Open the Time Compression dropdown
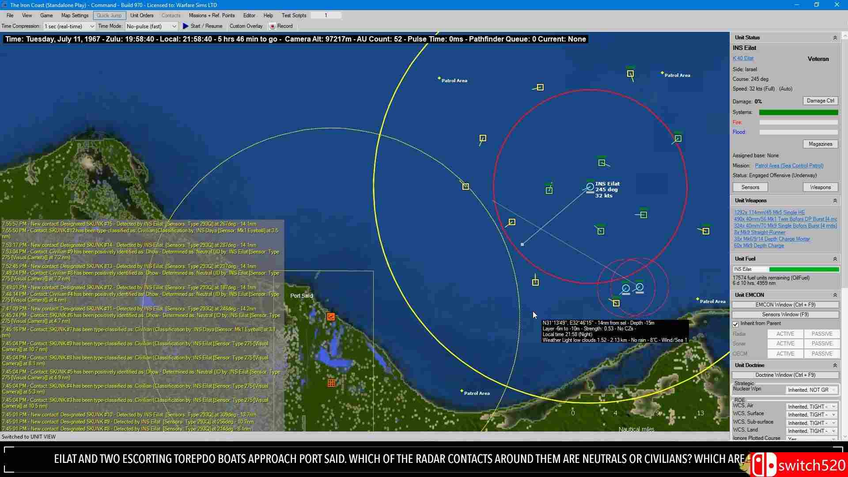This screenshot has width=848, height=477. pyautogui.click(x=92, y=26)
